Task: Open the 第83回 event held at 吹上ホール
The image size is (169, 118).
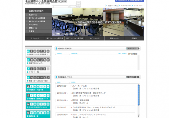Action: [x=80, y=100]
